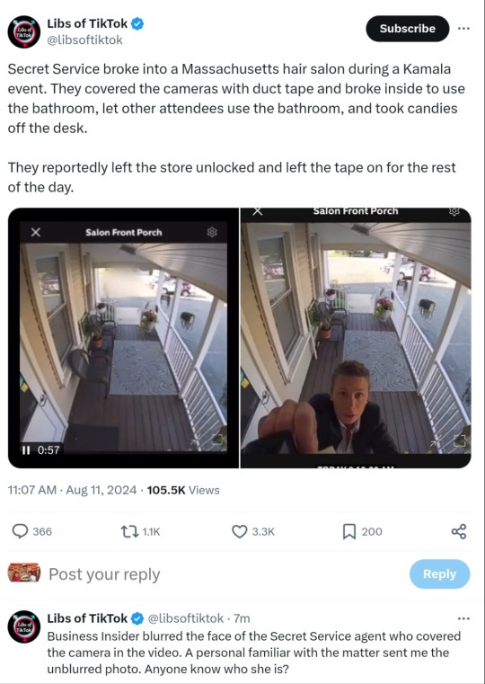Screen dimensions: 485x684
Task: Close left Salon Front Porch video overlay
Action: [x=36, y=232]
